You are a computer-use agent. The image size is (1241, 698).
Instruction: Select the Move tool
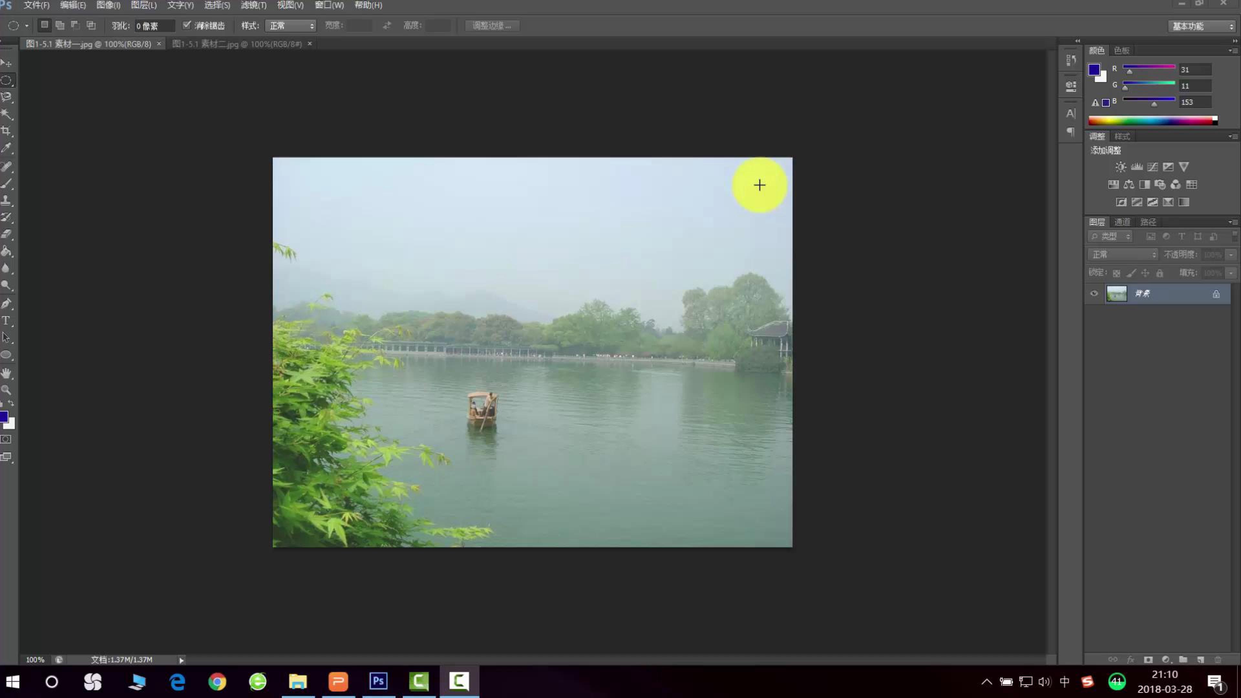[6, 63]
